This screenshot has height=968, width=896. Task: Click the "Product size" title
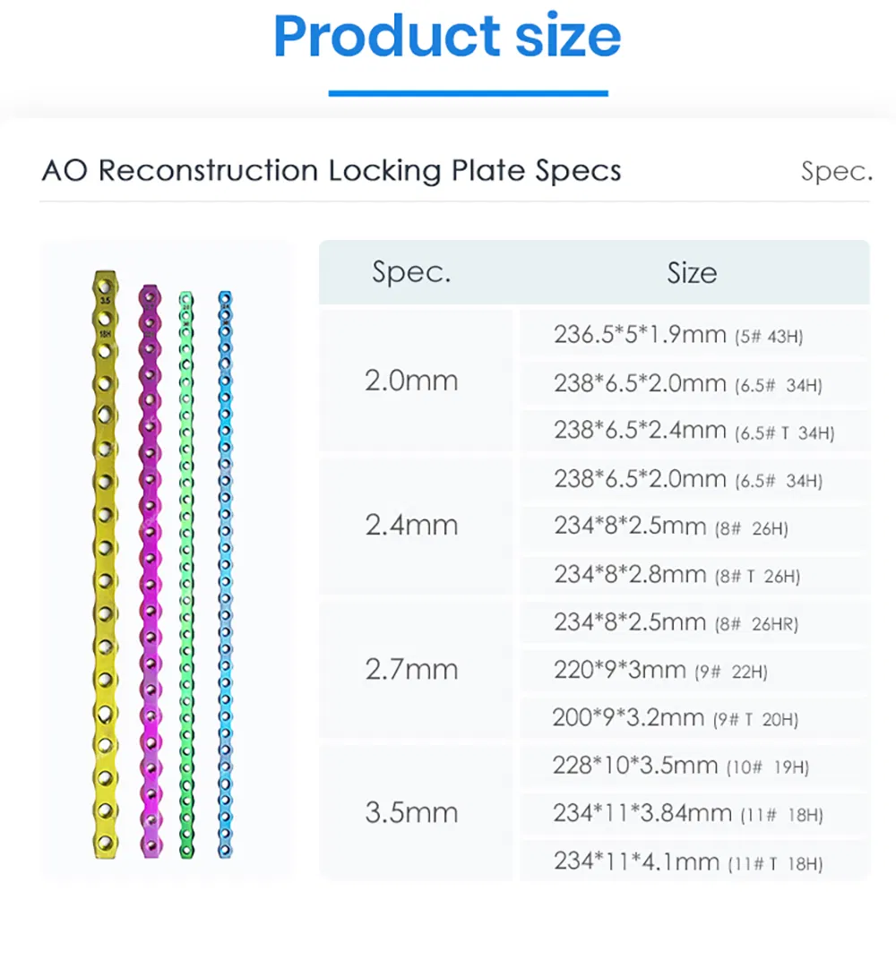tap(447, 36)
